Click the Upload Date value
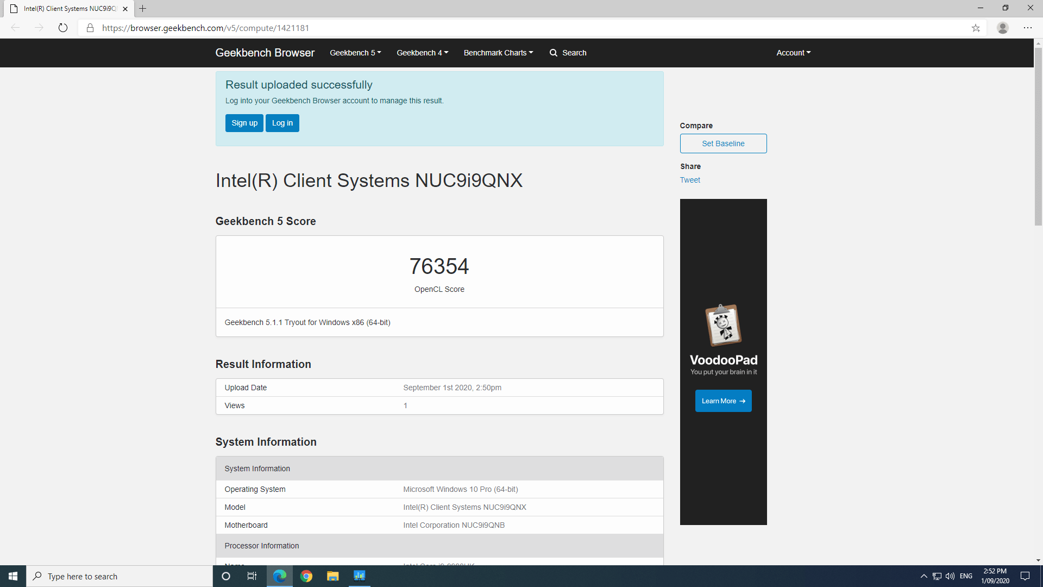Viewport: 1043px width, 587px height. (x=452, y=388)
